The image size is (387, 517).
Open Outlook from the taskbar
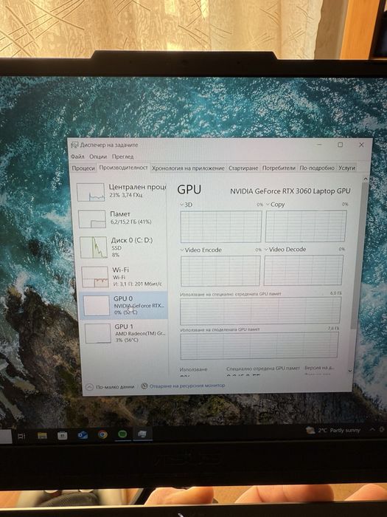[83, 435]
